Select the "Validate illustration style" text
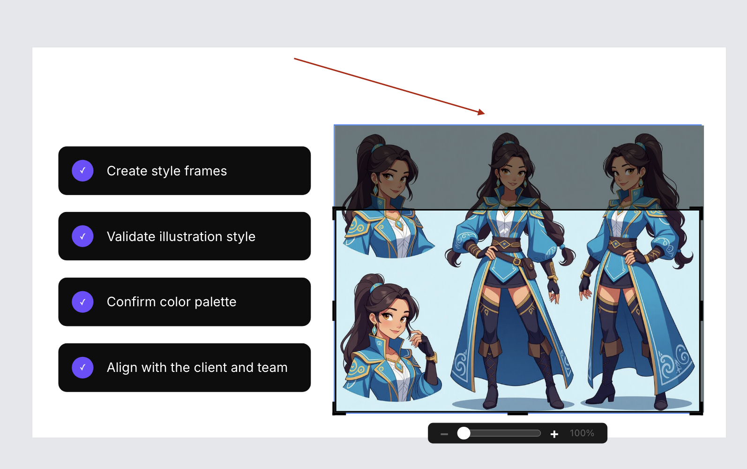 tap(181, 236)
